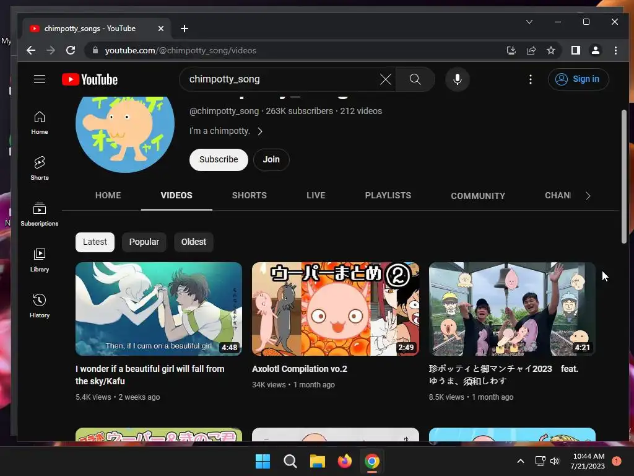Bookmark this page with the star icon
The height and width of the screenshot is (476, 634).
click(x=550, y=50)
